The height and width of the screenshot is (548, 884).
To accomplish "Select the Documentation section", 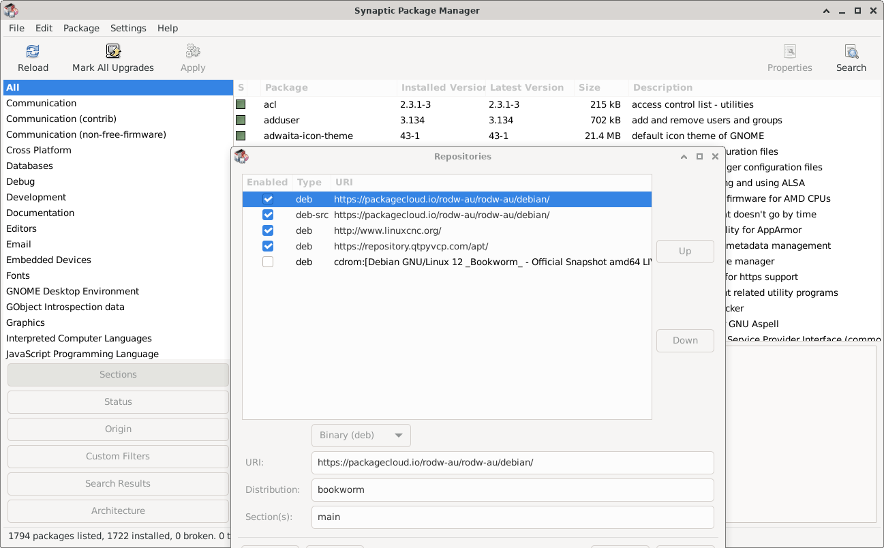I will click(118, 213).
